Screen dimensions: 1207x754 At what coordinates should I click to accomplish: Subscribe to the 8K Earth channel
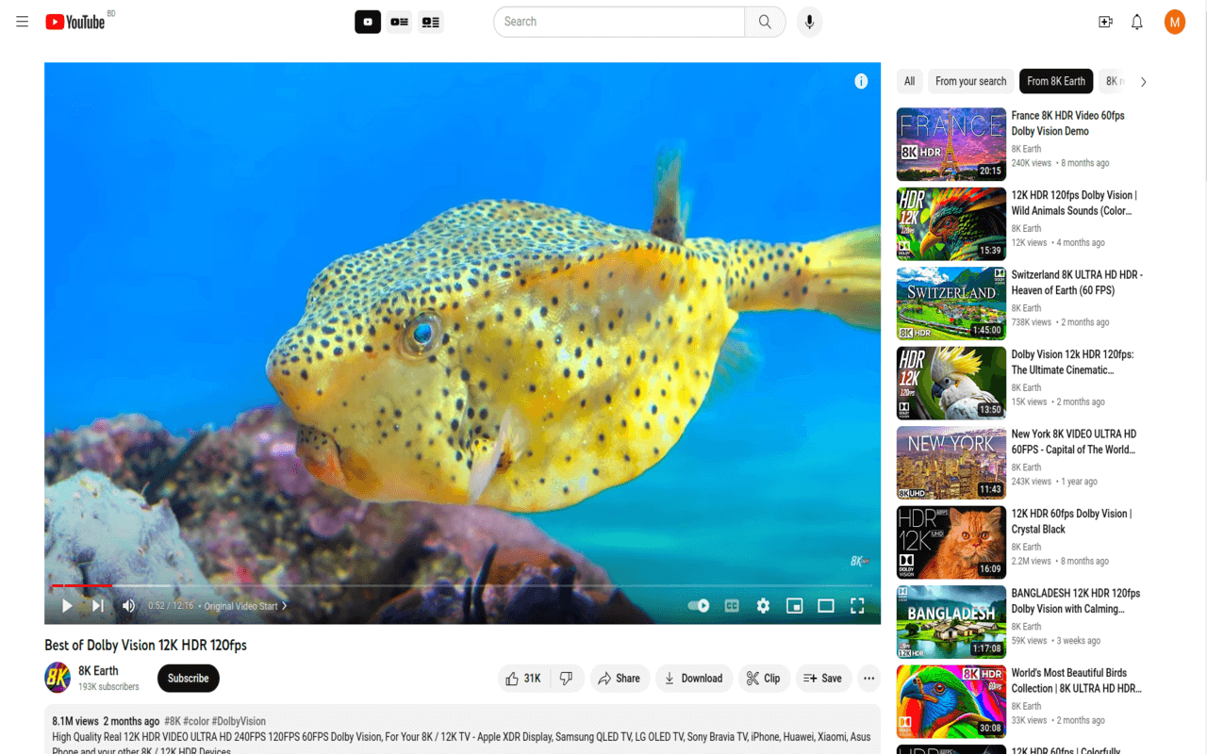[x=188, y=678]
